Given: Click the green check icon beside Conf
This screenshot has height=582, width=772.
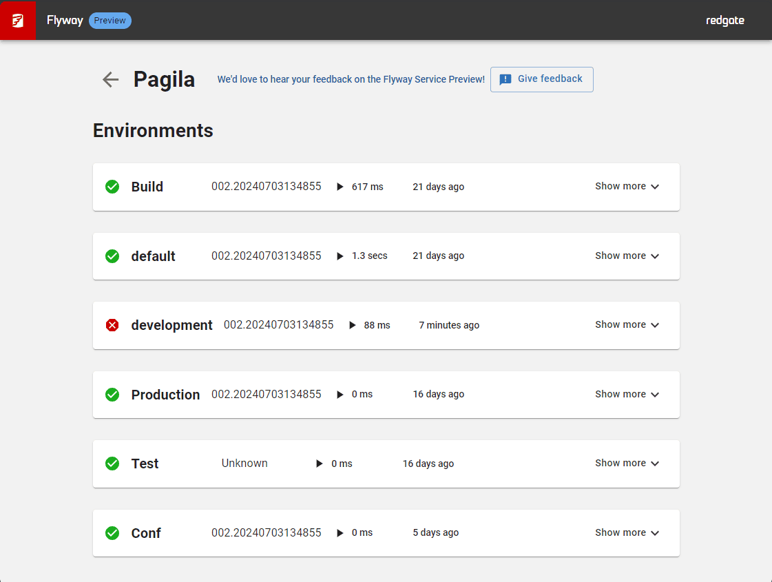Looking at the screenshot, I should [x=112, y=533].
